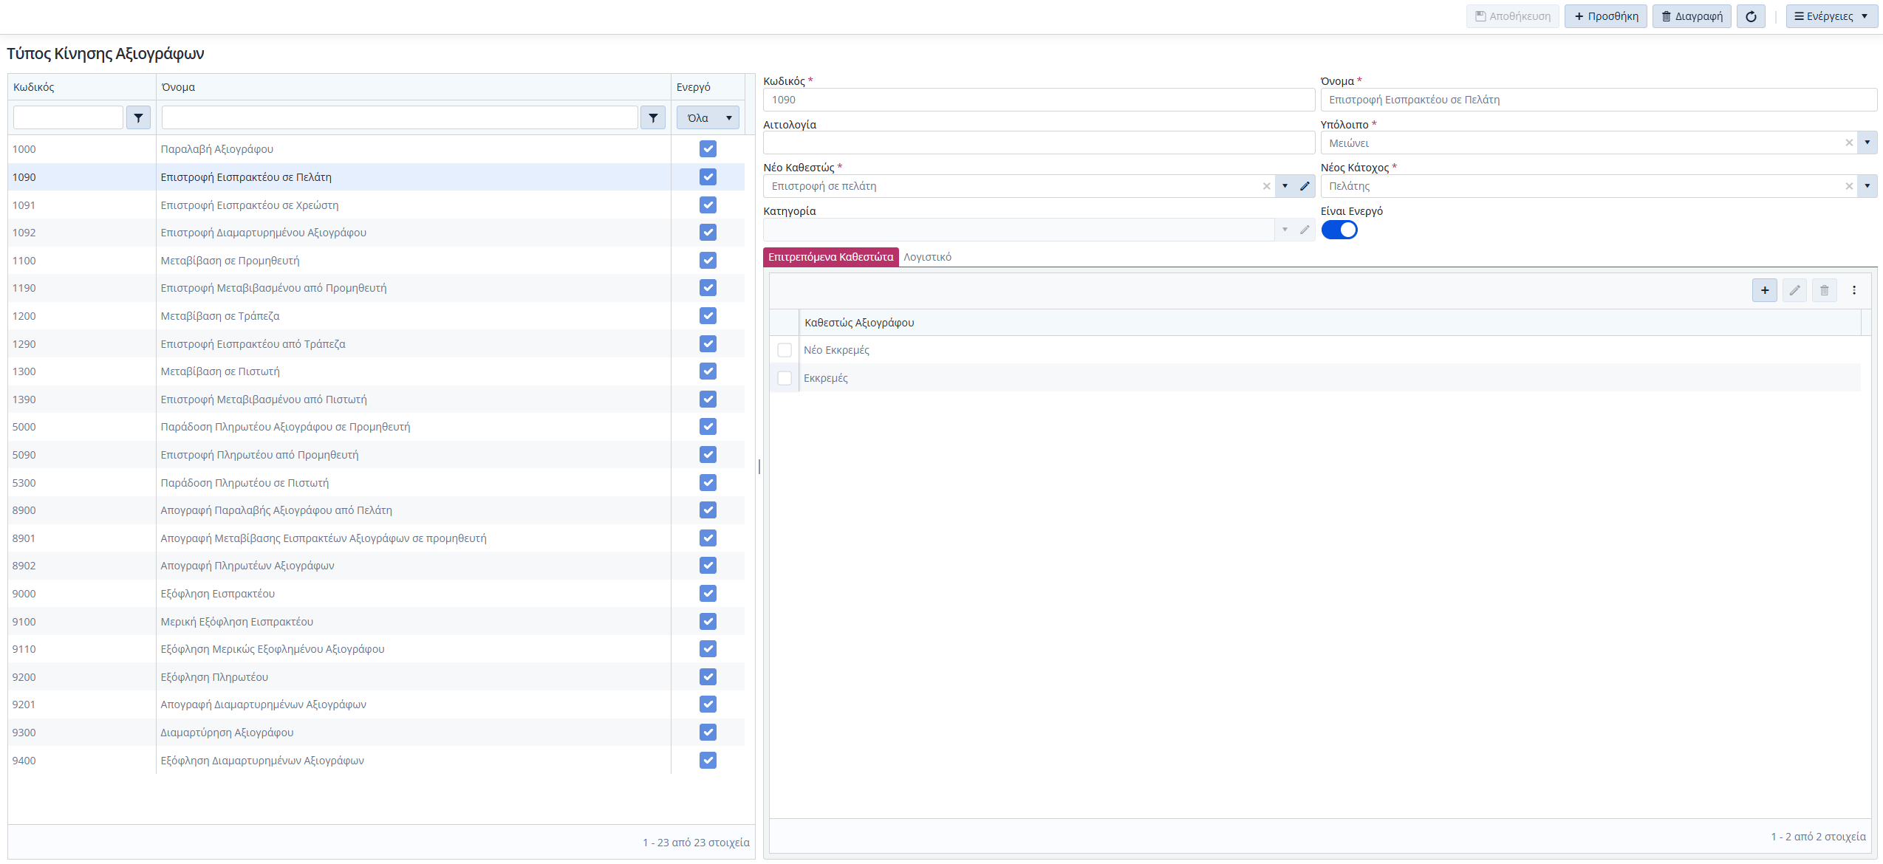Open the Υπόλοιπο dropdown arrow
The width and height of the screenshot is (1883, 864).
click(1867, 143)
